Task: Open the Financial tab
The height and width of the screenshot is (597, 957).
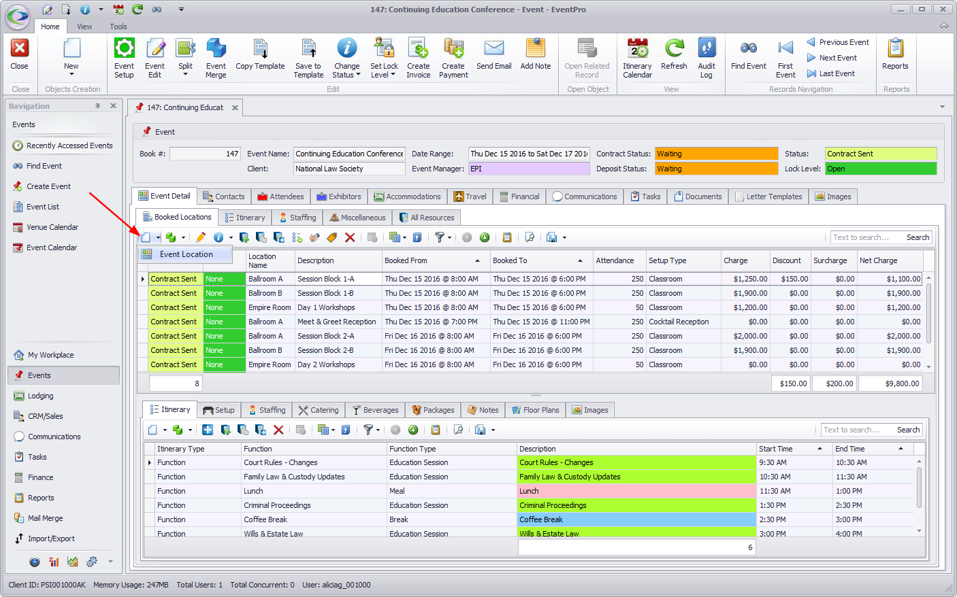Action: tap(519, 197)
